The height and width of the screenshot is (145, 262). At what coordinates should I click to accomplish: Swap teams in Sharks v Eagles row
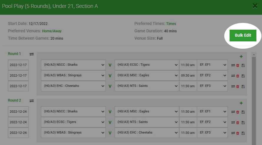click(x=233, y=112)
